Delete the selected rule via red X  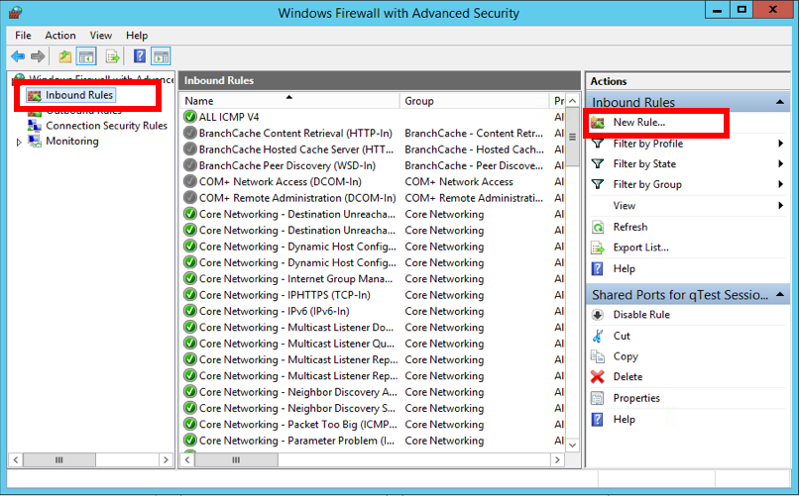(x=626, y=376)
